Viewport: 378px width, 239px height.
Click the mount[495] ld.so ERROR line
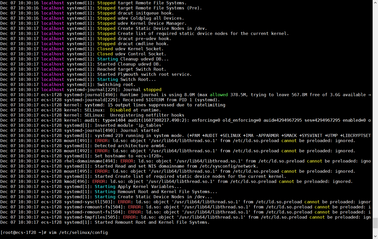coord(178,171)
